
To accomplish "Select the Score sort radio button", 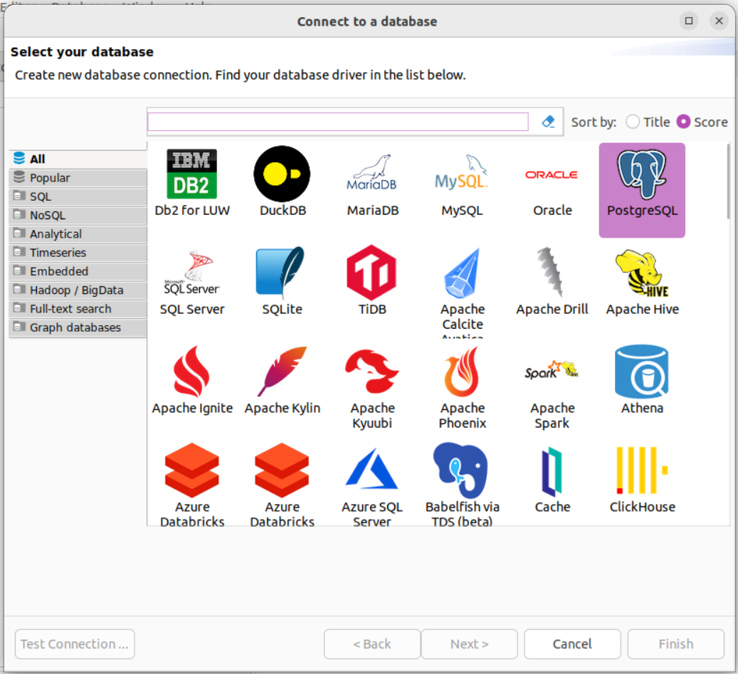I will [x=683, y=122].
